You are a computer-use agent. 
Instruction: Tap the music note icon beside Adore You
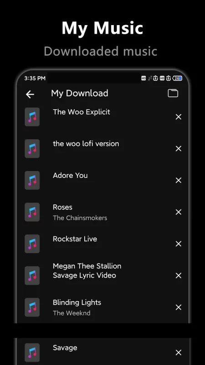tap(32, 180)
